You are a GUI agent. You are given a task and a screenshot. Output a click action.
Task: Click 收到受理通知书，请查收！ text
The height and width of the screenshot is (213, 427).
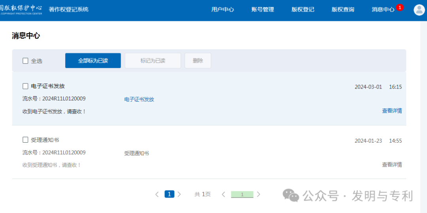click(52, 165)
